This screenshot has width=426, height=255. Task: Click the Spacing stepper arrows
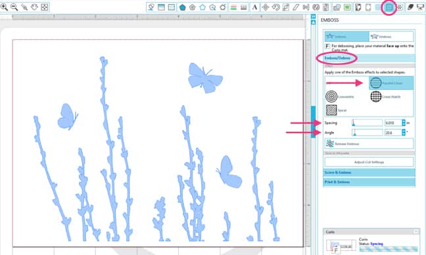[x=404, y=123]
